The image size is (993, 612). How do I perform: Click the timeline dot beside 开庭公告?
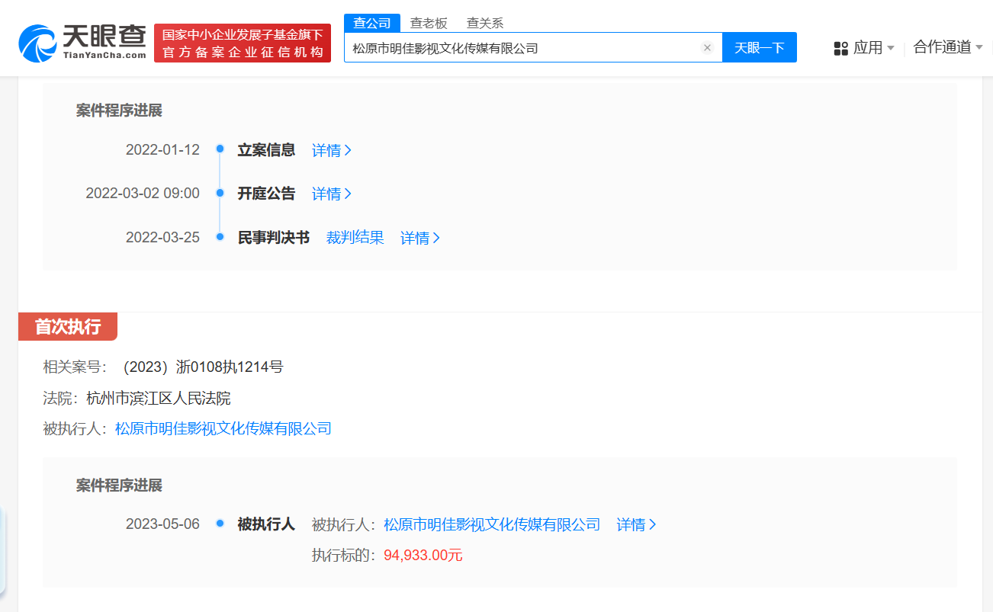220,194
